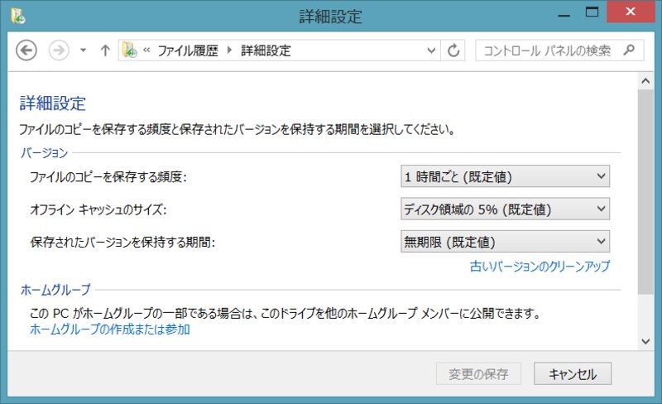This screenshot has height=404, width=662.
Task: Click the folder icon in the address bar
Action: (130, 50)
